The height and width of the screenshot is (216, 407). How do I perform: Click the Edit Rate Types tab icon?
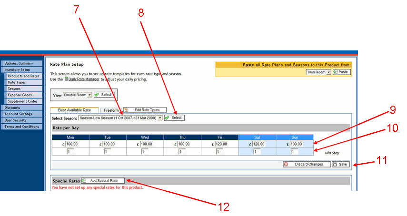tap(127, 110)
